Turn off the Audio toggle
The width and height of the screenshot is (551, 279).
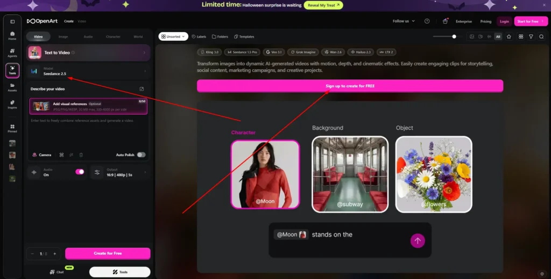80,172
